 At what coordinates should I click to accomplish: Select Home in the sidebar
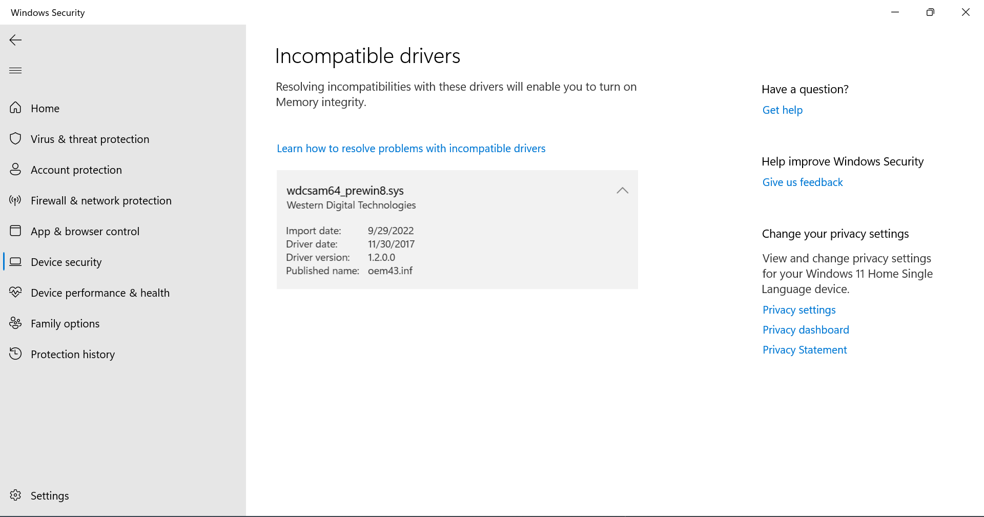(45, 108)
